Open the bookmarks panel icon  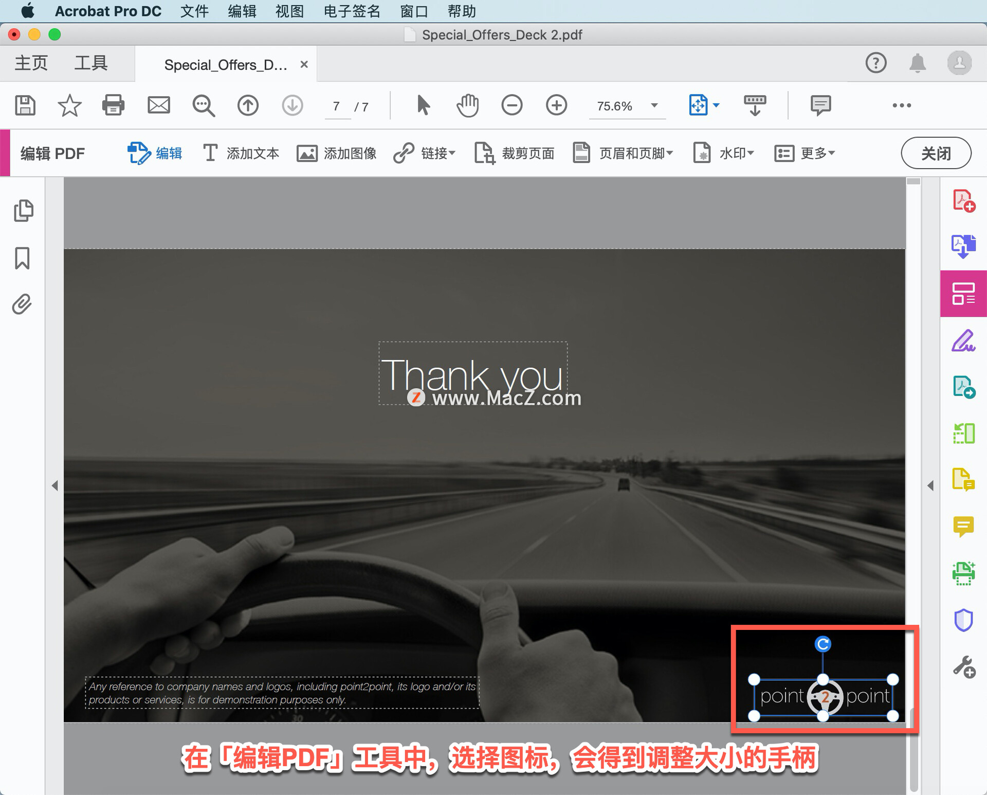click(22, 258)
